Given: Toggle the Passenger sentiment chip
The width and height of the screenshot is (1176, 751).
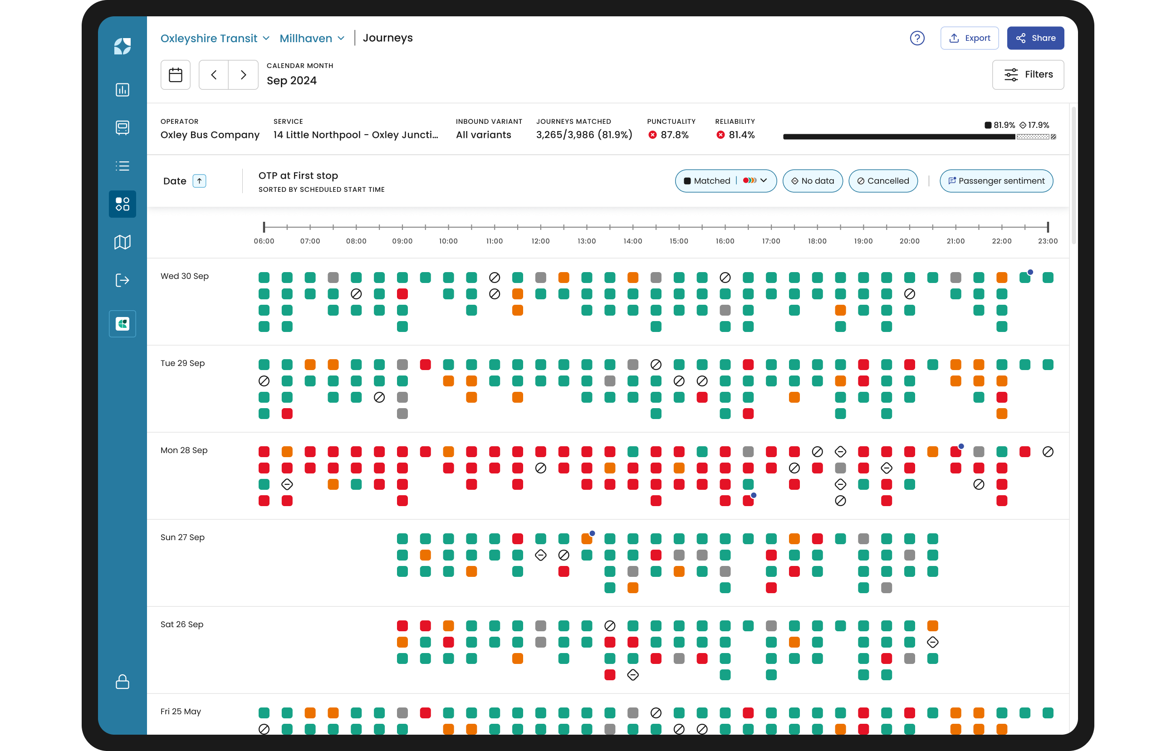Looking at the screenshot, I should click(x=996, y=180).
